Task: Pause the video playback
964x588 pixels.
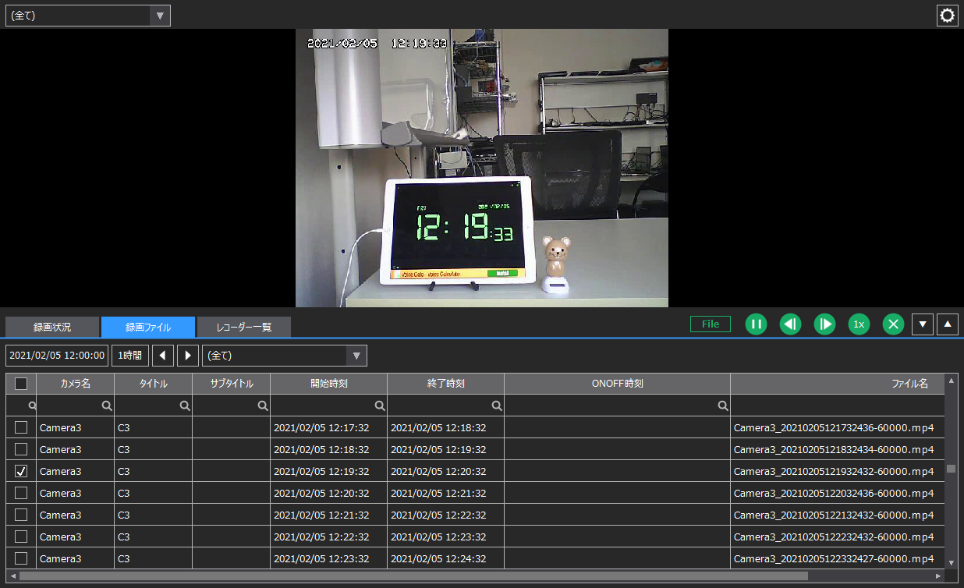Action: [x=756, y=324]
